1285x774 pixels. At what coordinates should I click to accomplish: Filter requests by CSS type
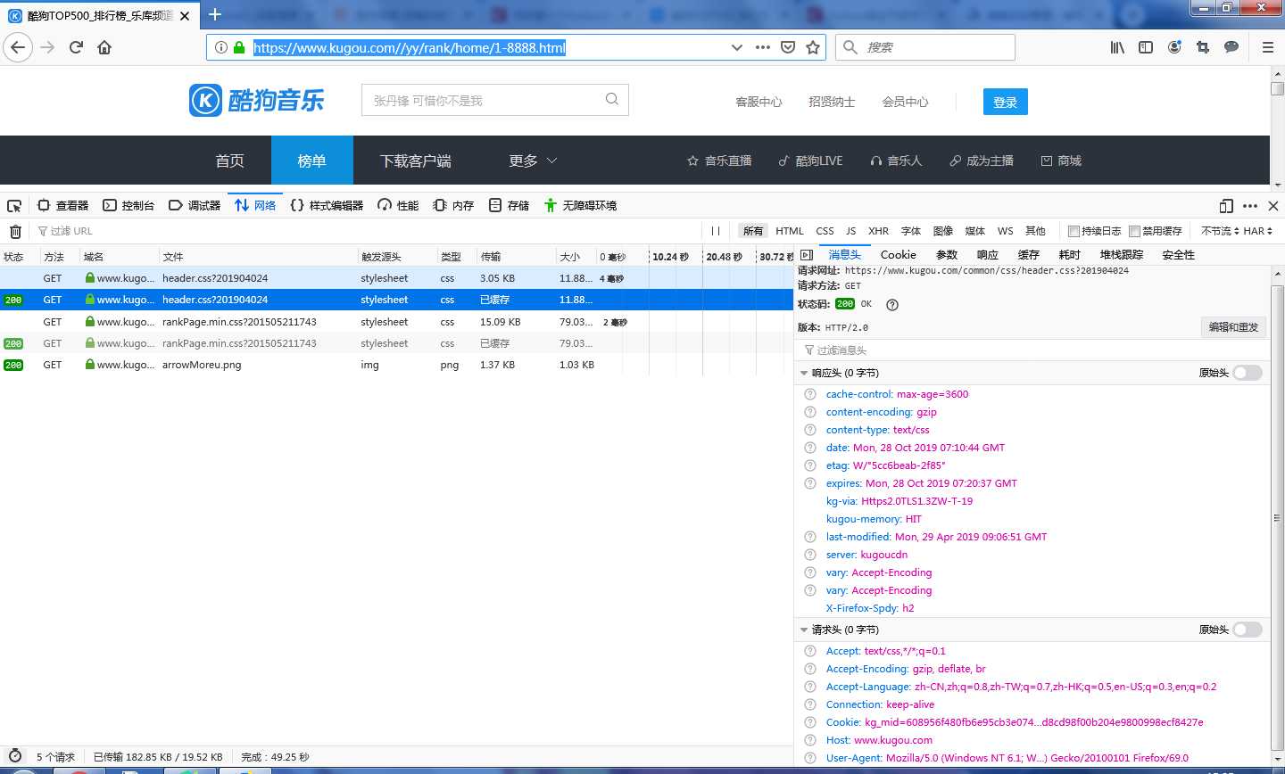825,231
